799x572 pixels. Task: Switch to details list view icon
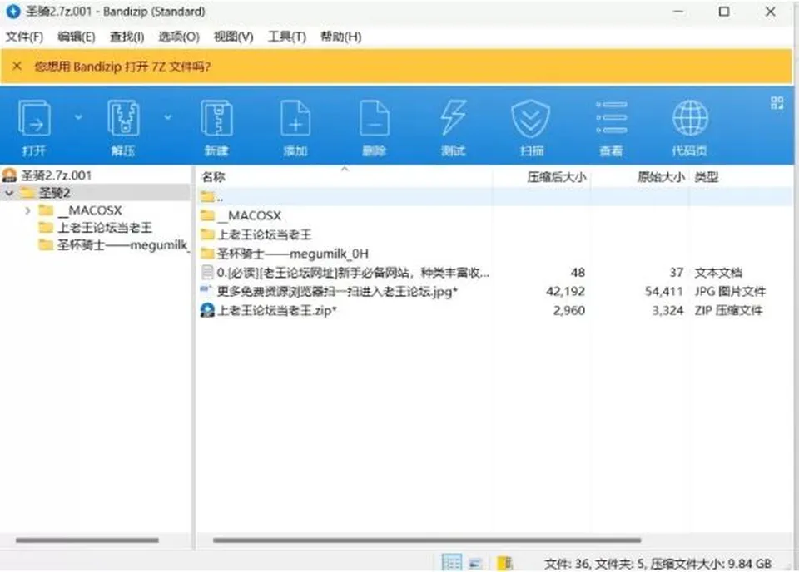tap(451, 562)
